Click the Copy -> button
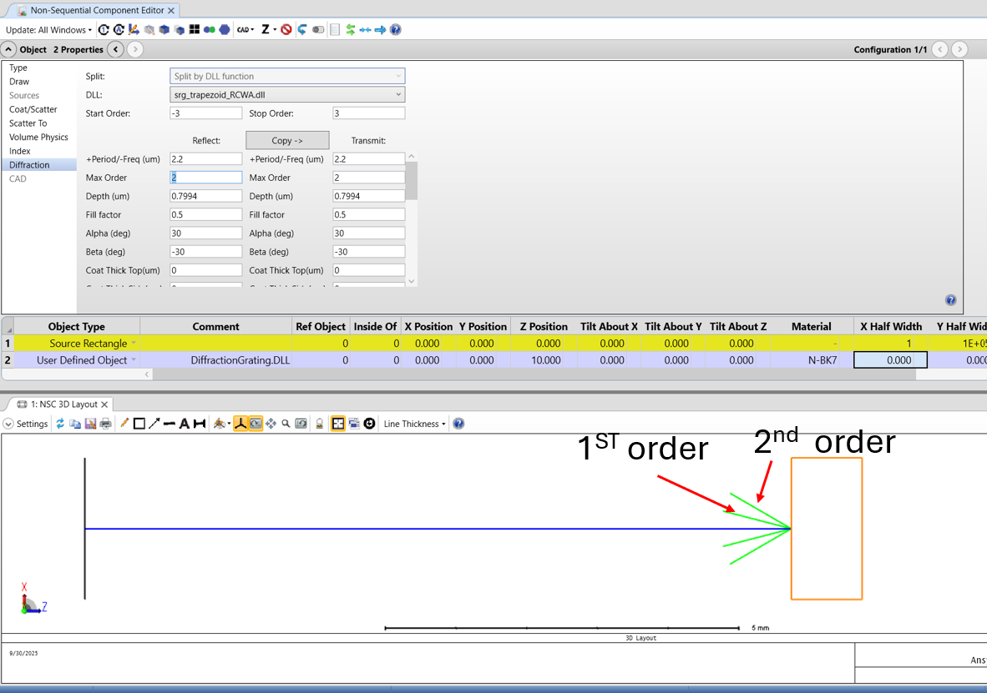The image size is (987, 693). [287, 141]
